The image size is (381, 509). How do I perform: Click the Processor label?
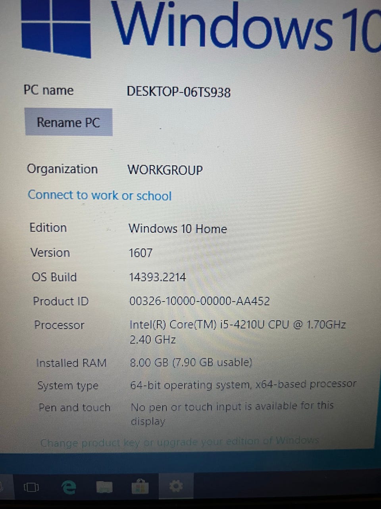59,325
